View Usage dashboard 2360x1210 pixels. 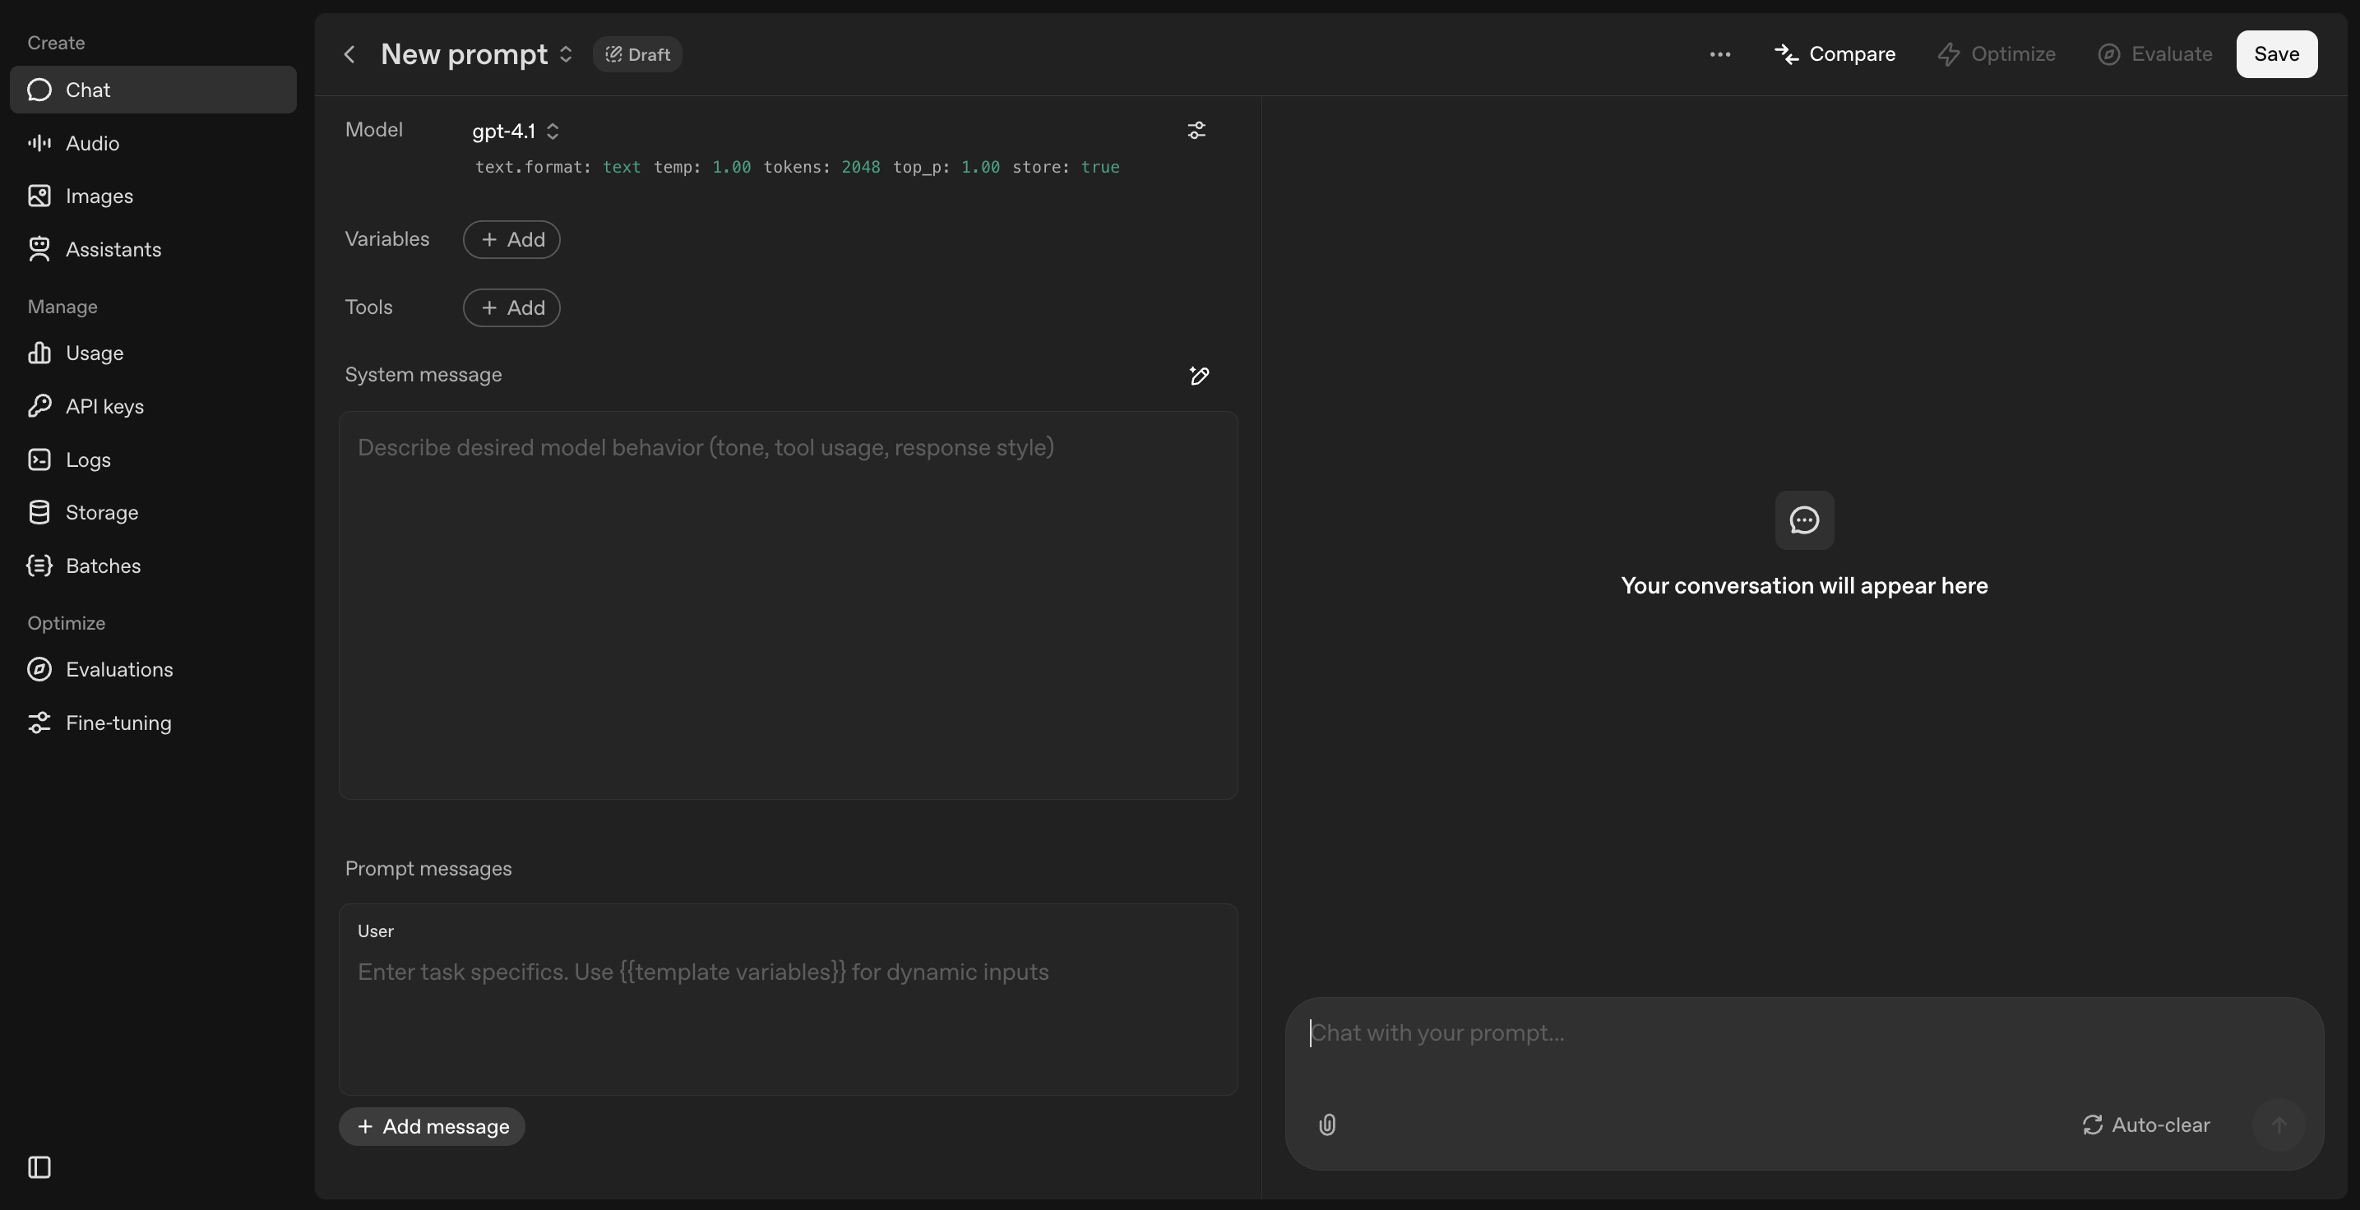click(153, 353)
